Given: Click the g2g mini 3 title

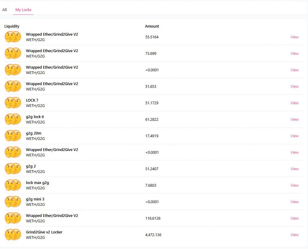Looking at the screenshot, I should [x=35, y=199].
